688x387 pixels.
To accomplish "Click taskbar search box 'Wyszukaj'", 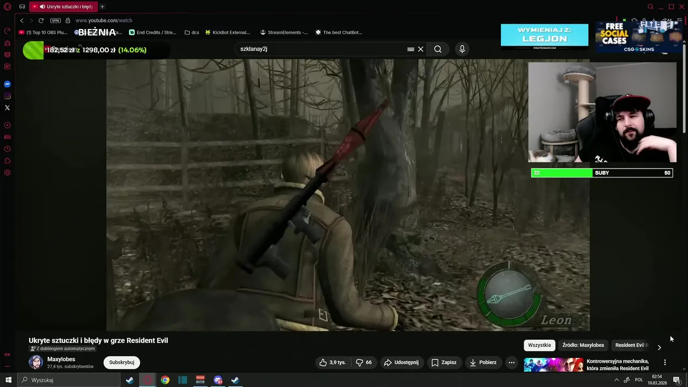I will (x=69, y=380).
